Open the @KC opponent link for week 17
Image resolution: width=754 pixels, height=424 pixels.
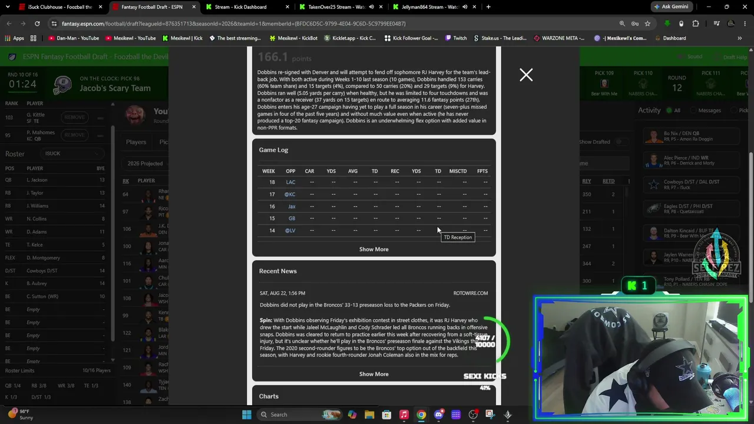(x=290, y=194)
